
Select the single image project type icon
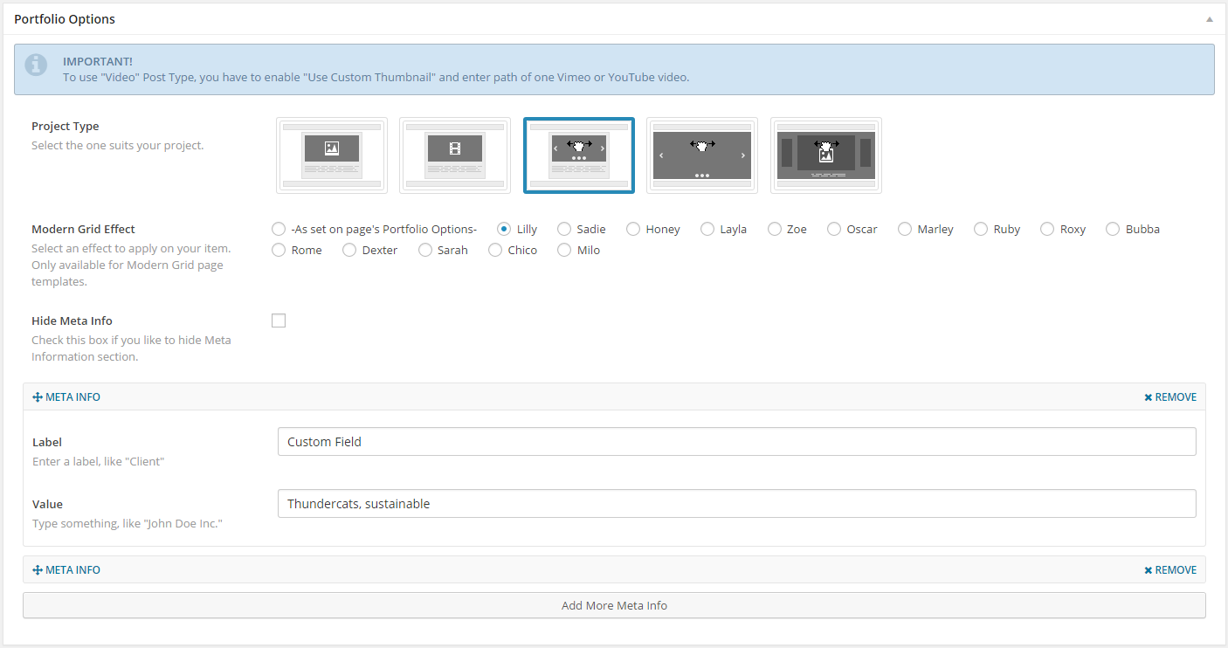click(x=332, y=155)
